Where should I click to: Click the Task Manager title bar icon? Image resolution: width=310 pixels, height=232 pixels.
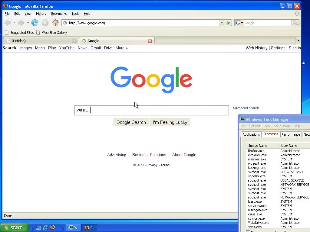(x=242, y=119)
